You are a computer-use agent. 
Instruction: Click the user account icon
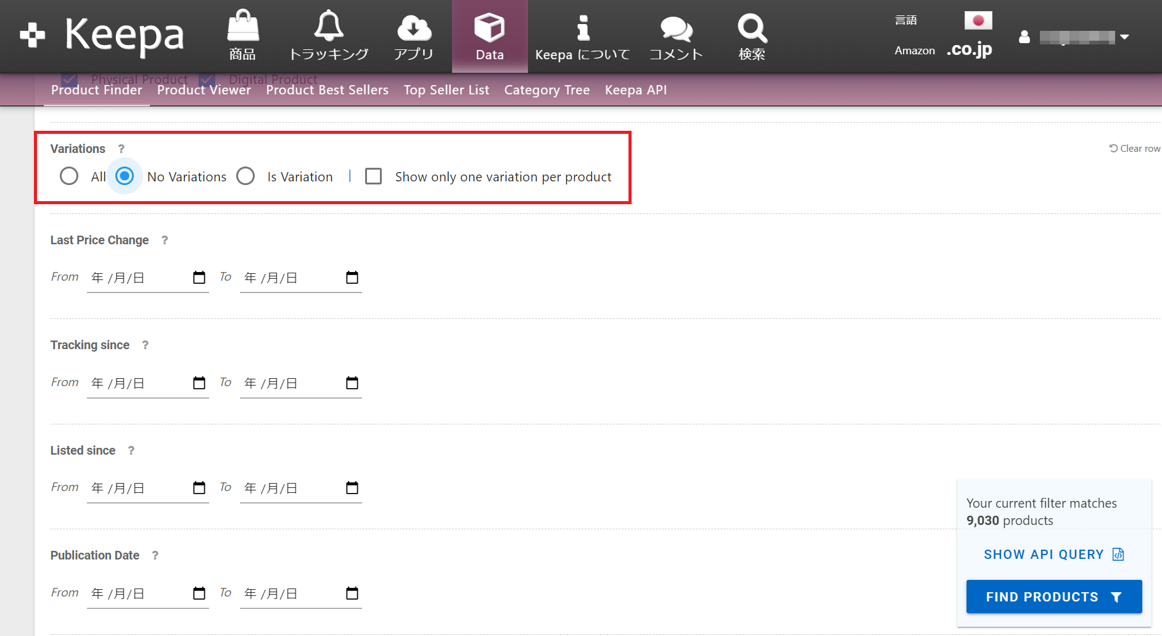point(1024,37)
